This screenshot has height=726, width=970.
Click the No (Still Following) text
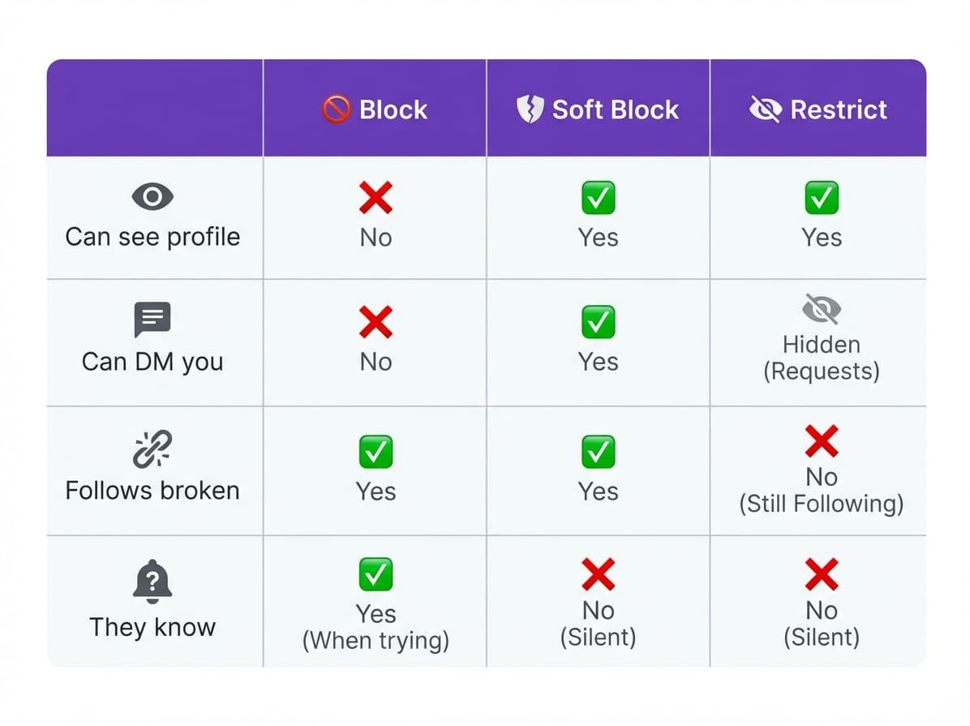click(x=821, y=490)
